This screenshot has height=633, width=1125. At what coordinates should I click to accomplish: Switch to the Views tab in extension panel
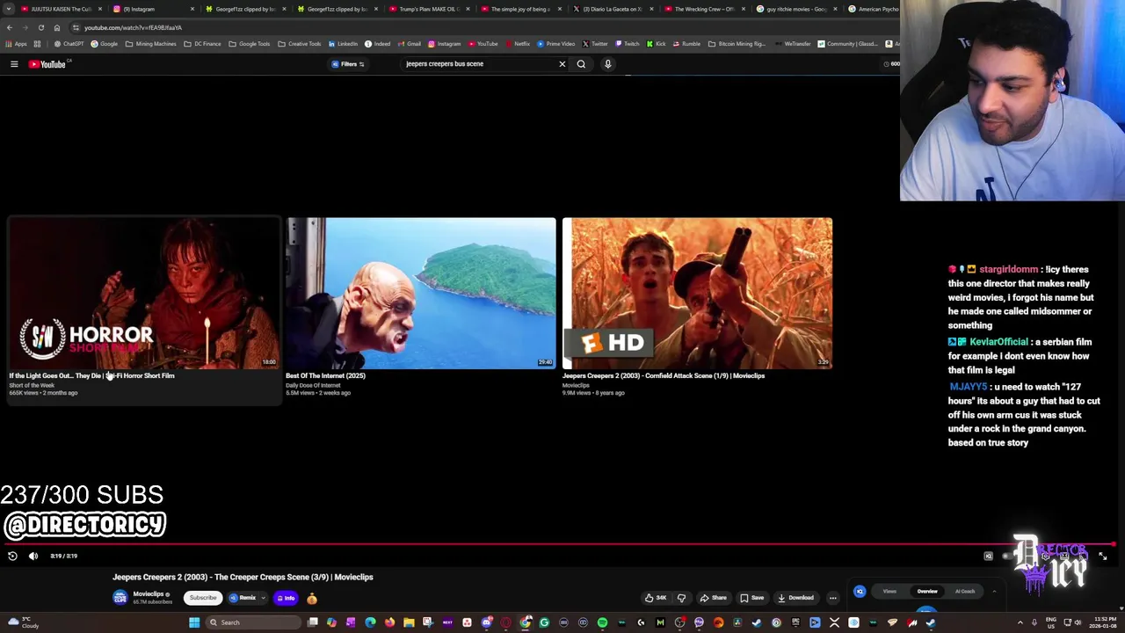pyautogui.click(x=889, y=592)
